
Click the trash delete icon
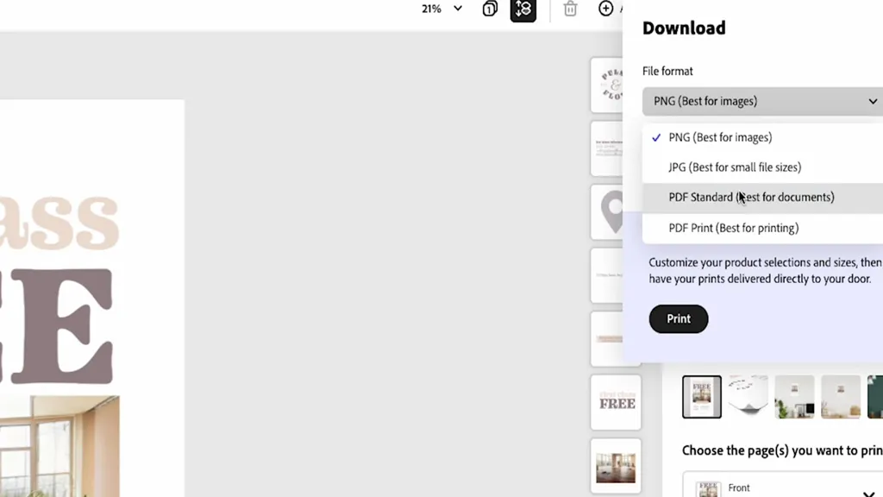click(571, 9)
